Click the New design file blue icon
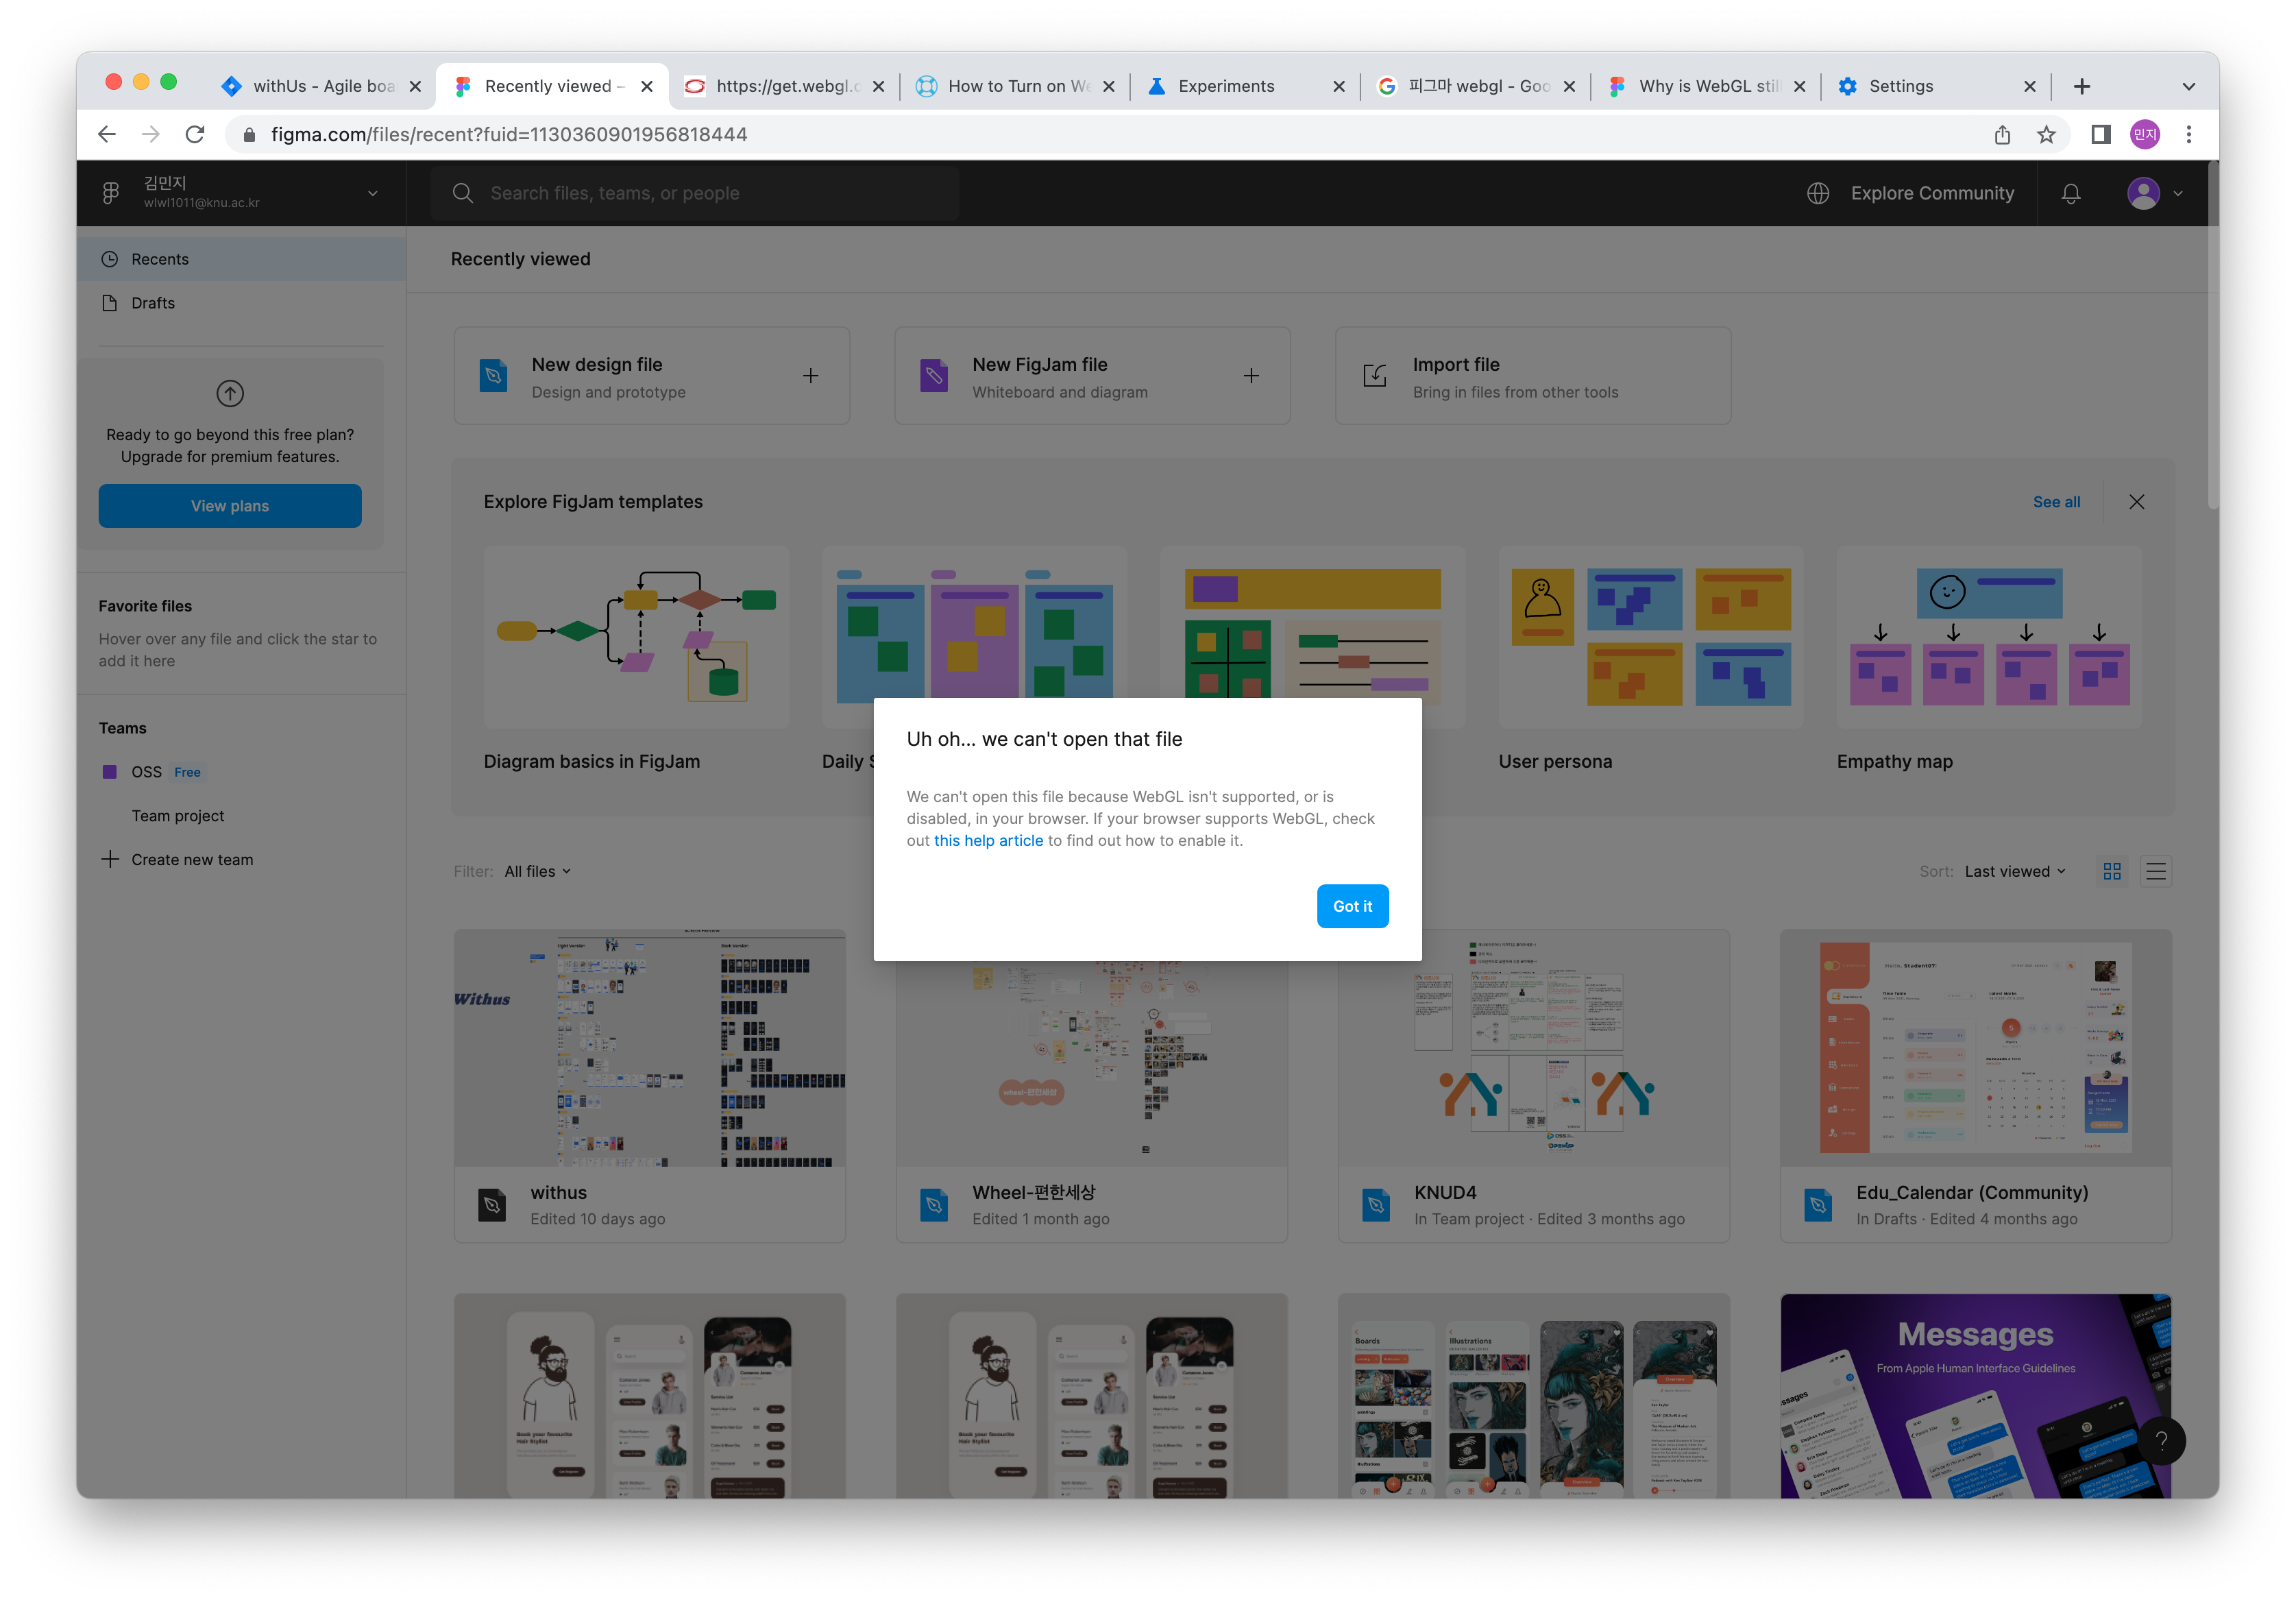2296x1600 pixels. 493,376
